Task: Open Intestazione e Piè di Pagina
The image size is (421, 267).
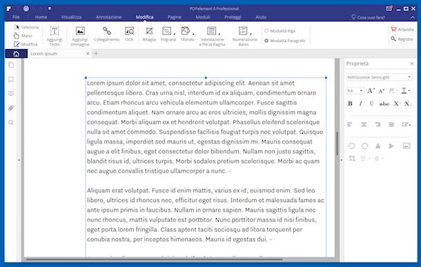Action: (212, 37)
